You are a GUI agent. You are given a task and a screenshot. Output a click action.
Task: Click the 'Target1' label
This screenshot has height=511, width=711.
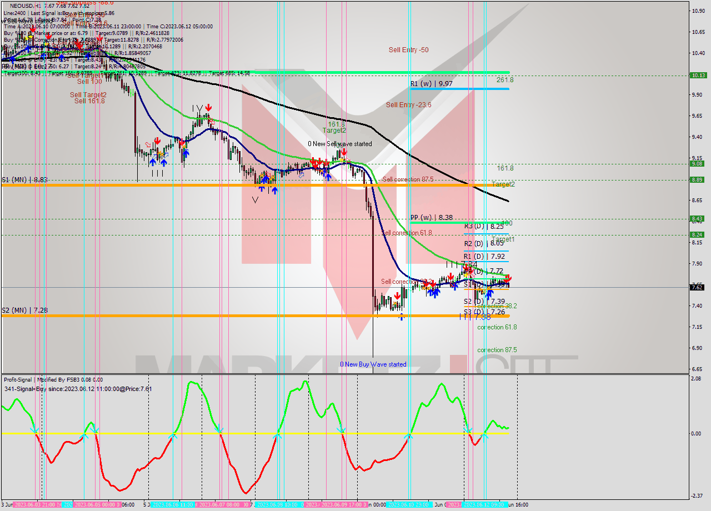point(503,239)
